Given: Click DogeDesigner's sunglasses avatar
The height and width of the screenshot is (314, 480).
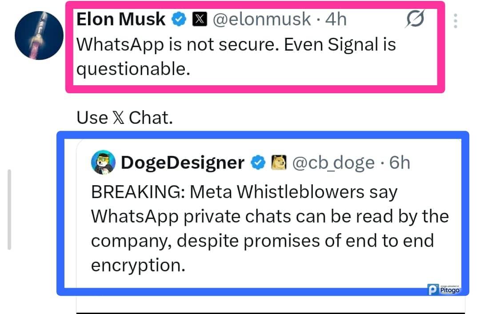Looking at the screenshot, I should [x=103, y=163].
